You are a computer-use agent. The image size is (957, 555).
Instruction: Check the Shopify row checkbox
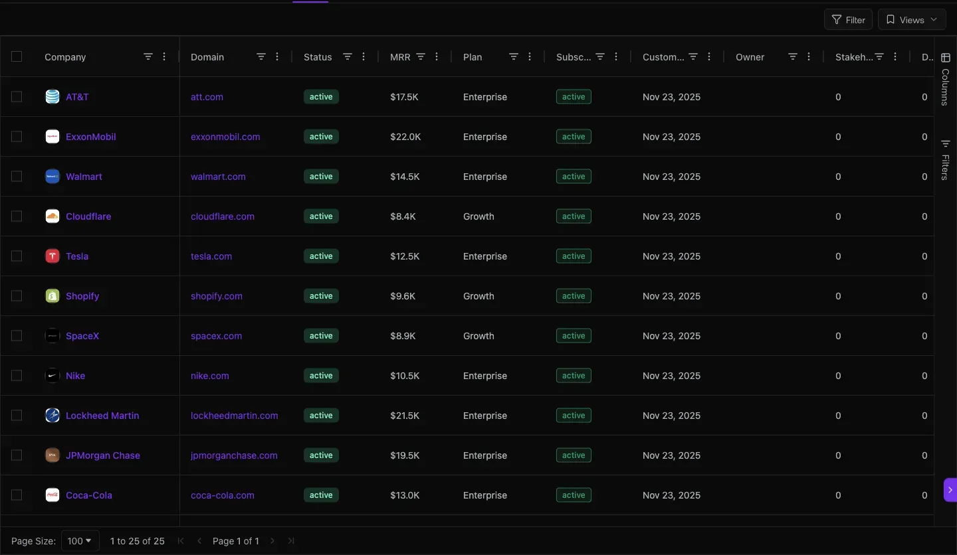[x=17, y=296]
